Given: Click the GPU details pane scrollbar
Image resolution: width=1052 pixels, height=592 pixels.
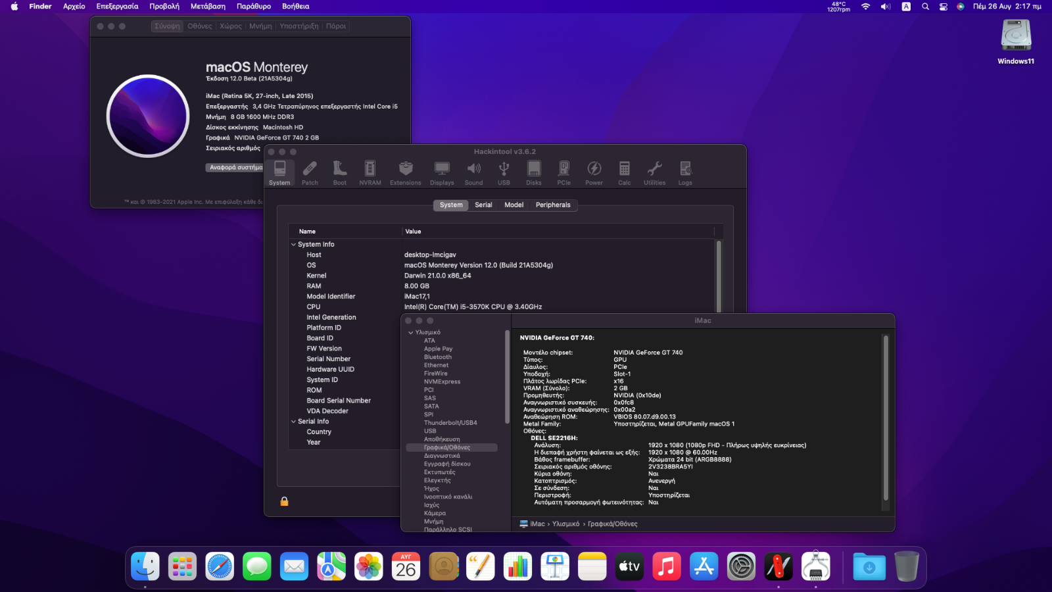Looking at the screenshot, I should 886,418.
